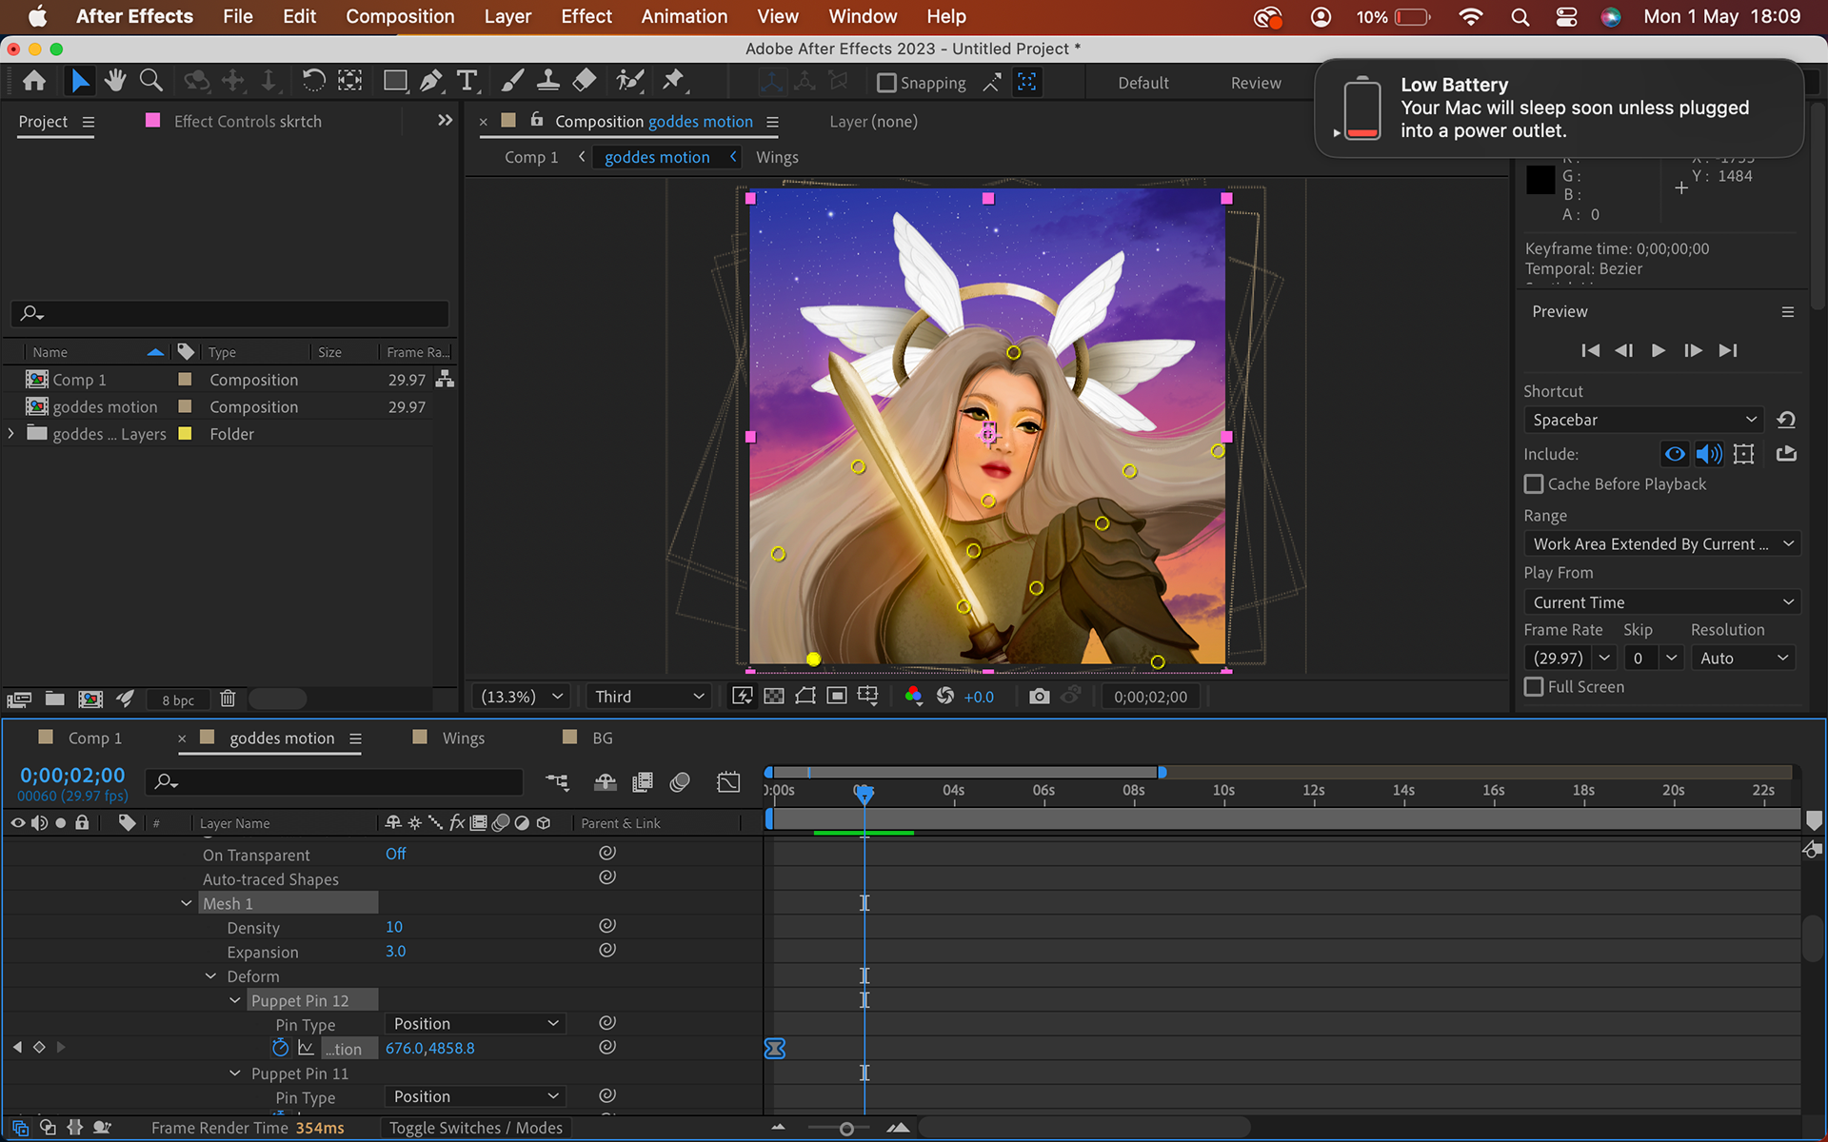
Task: Open the Graph Editor in timeline
Action: pyautogui.click(x=728, y=782)
